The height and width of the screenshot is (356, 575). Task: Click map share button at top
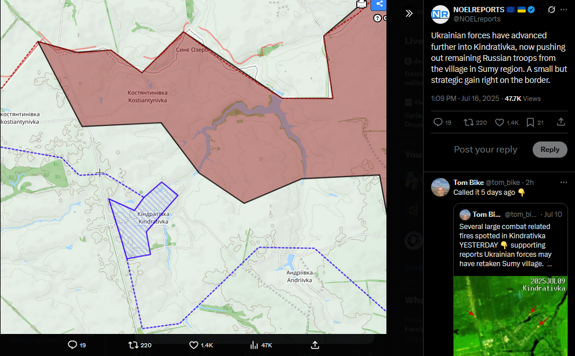(x=379, y=5)
